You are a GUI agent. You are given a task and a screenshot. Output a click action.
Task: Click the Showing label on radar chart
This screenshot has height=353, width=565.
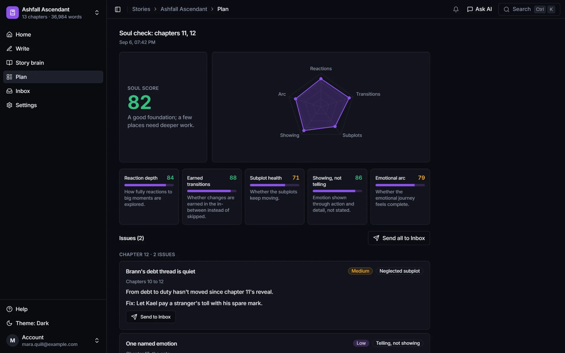coord(290,135)
